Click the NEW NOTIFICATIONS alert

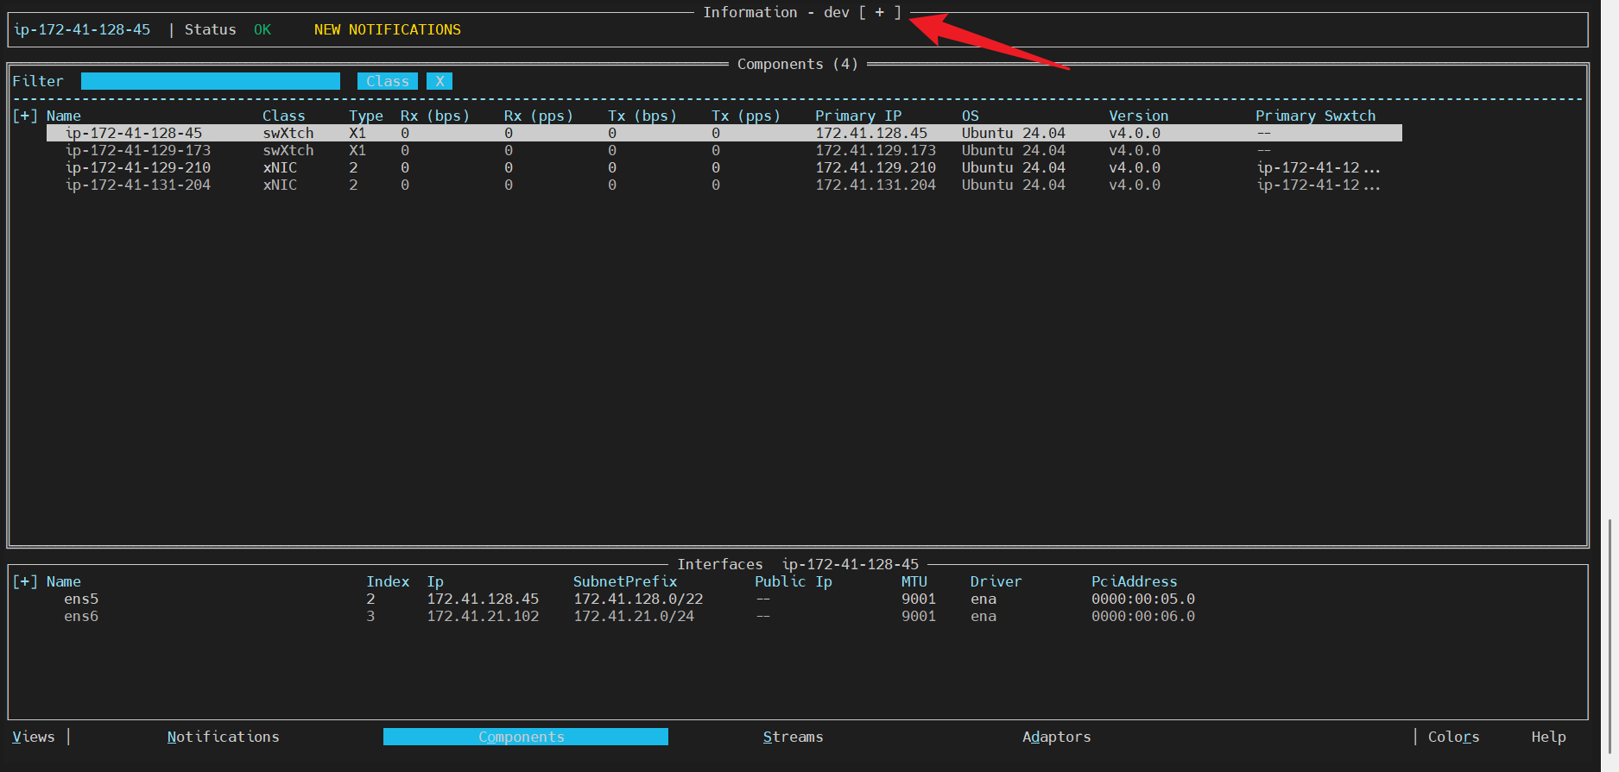coord(388,29)
